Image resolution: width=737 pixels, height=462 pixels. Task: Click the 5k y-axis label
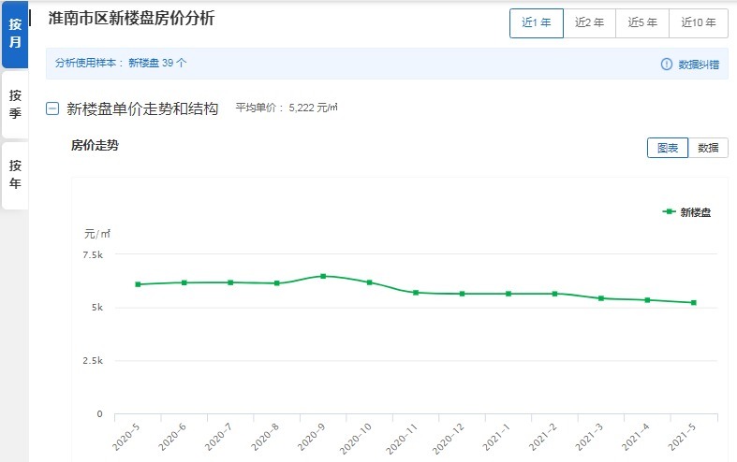coord(96,308)
